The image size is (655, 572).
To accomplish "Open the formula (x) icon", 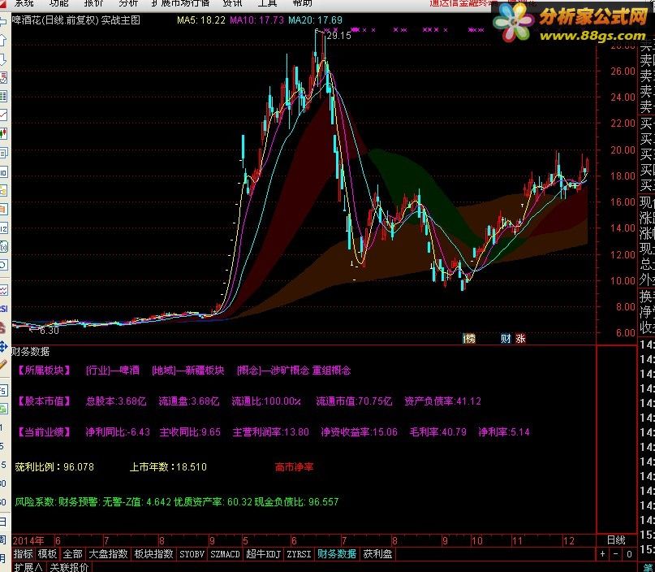I will point(3,247).
